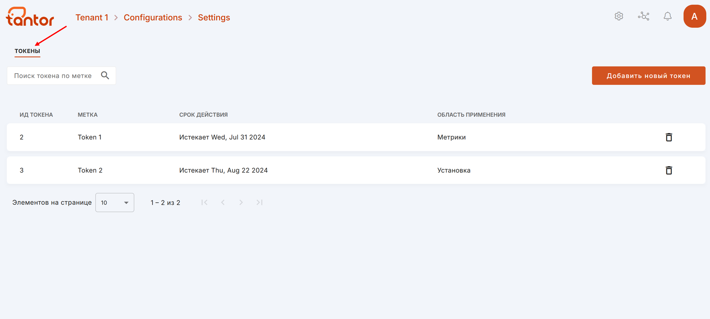
Task: Click Settings breadcrumb
Action: pyautogui.click(x=214, y=17)
